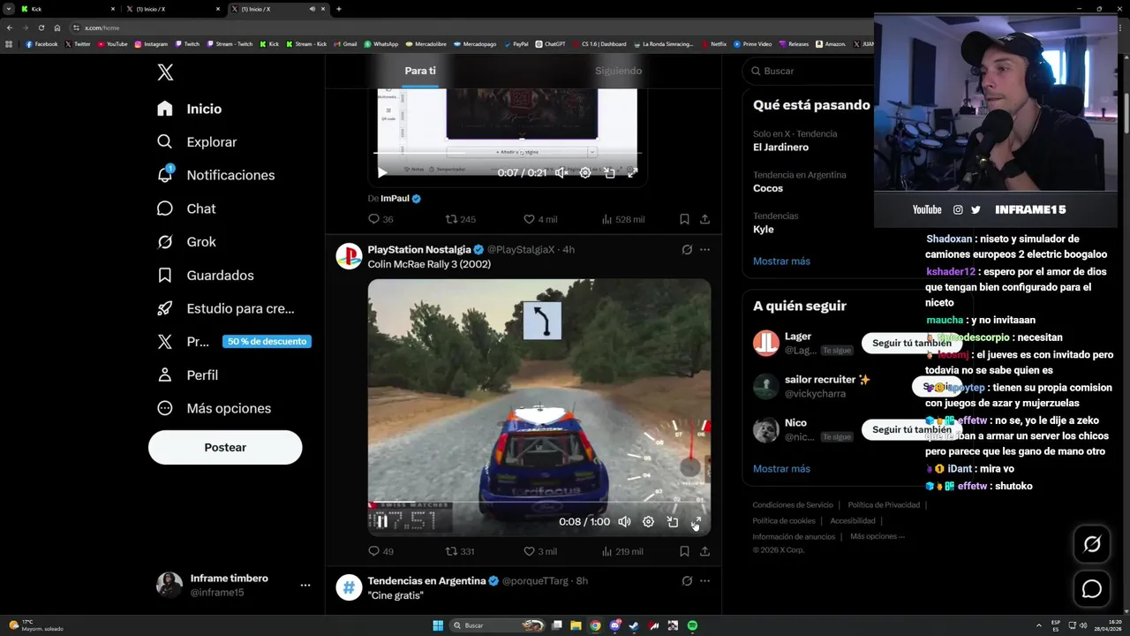Reply to the ImPaul post with 36 replies
1130x636 pixels.
pos(380,219)
